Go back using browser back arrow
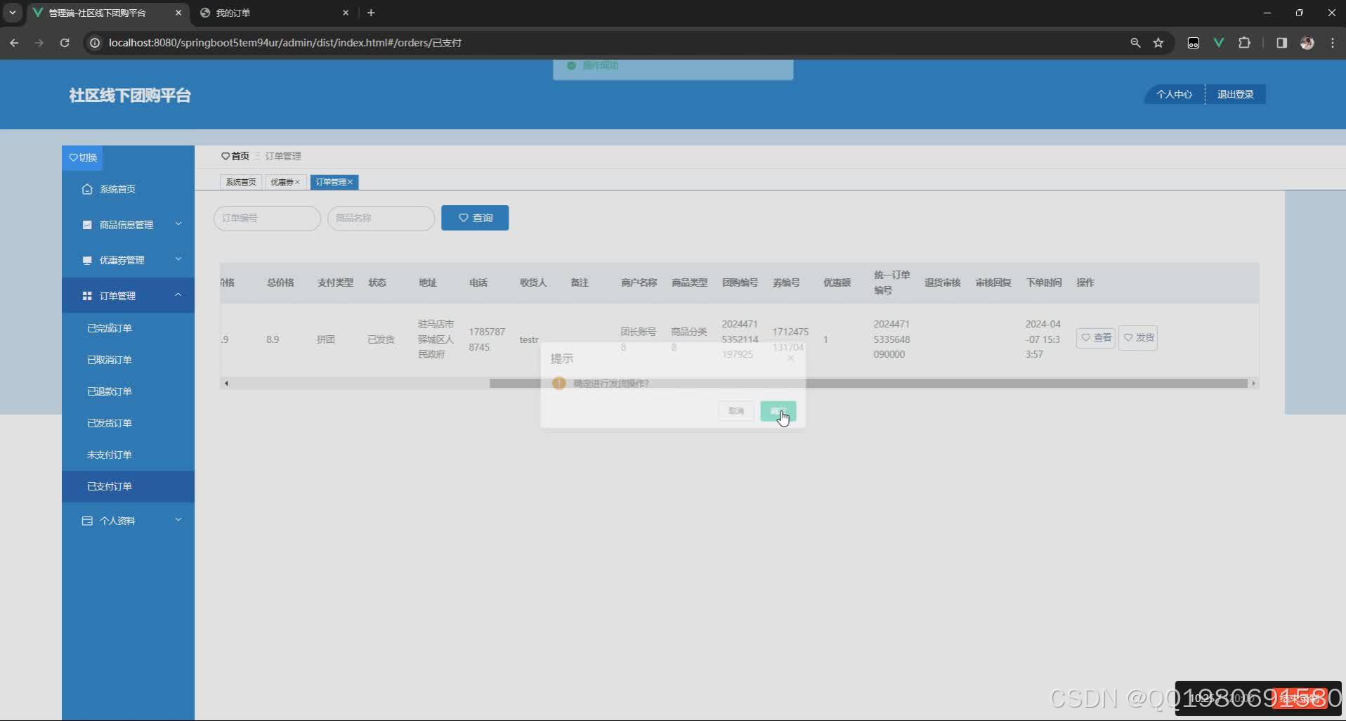Image resolution: width=1346 pixels, height=721 pixels. coord(14,43)
